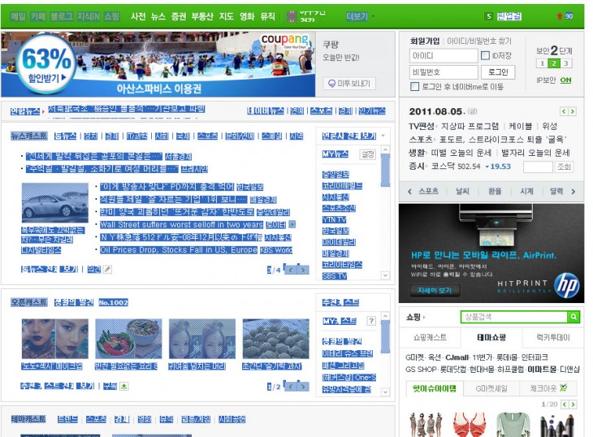
Task: Select security level 3 button
Action: point(566,63)
